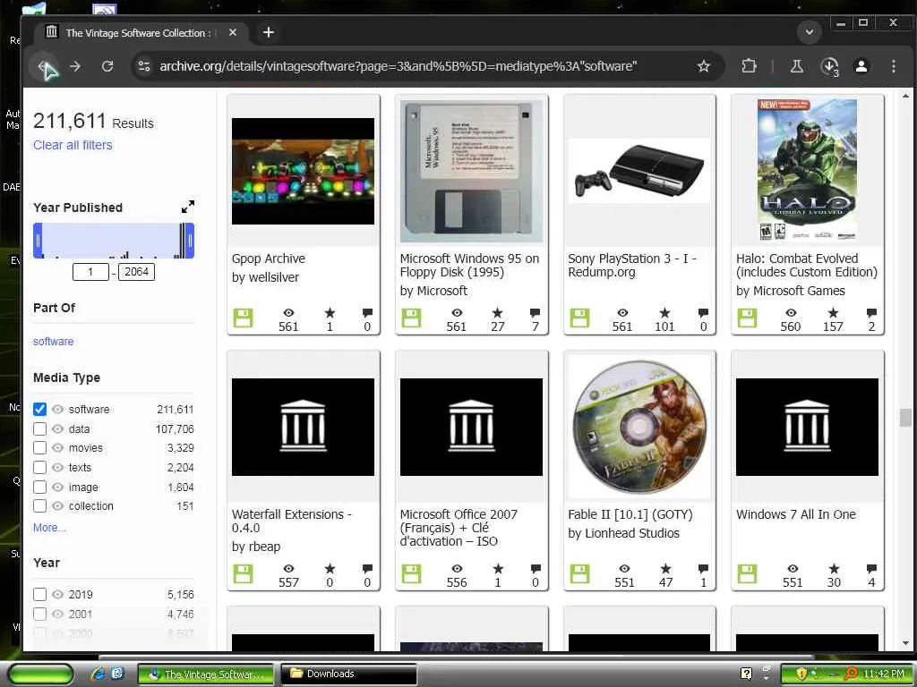Open the Halo: Combat Evolved cover thumbnail
This screenshot has width=917, height=687.
click(x=807, y=170)
